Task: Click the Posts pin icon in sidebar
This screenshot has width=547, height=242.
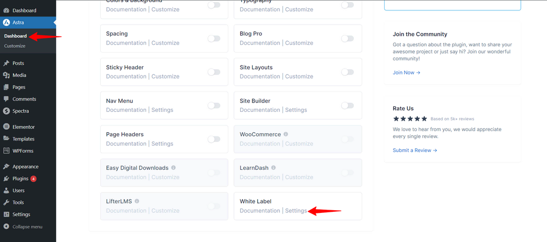Action: [x=6, y=63]
